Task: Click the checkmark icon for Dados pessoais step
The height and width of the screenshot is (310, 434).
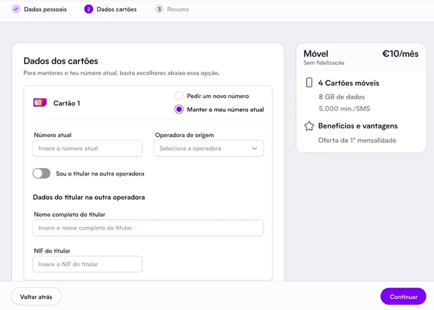Action: tap(16, 9)
